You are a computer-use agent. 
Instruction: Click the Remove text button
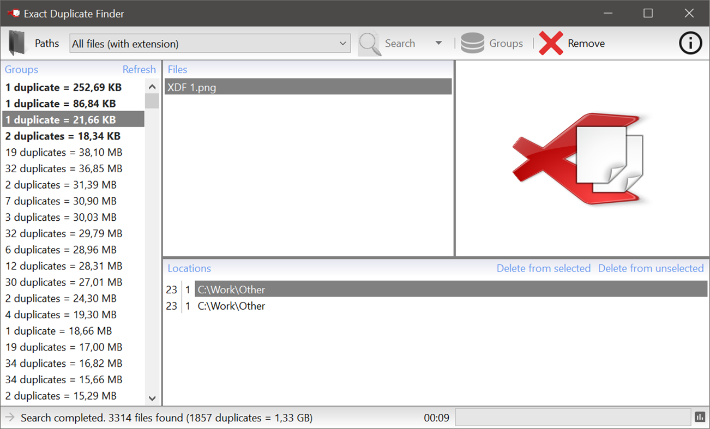click(586, 44)
